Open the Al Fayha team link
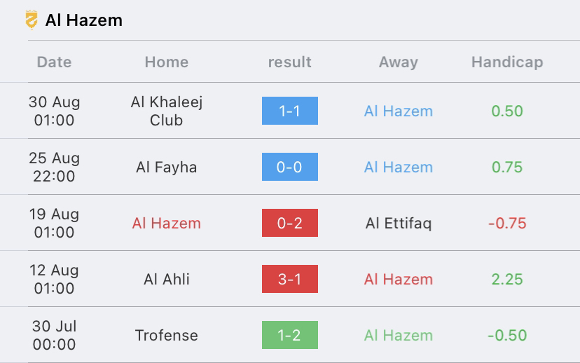 (167, 167)
